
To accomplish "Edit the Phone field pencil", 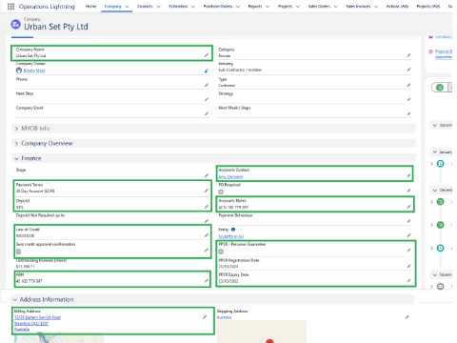I will point(207,85).
